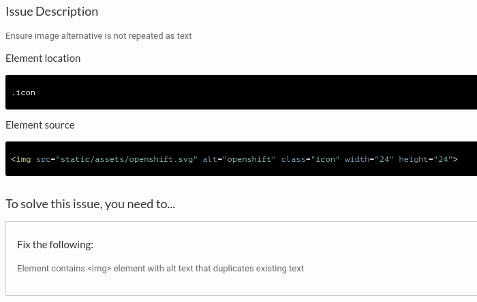The width and height of the screenshot is (477, 302).
Task: Click the "icon" class value in source
Action: coord(325,159)
